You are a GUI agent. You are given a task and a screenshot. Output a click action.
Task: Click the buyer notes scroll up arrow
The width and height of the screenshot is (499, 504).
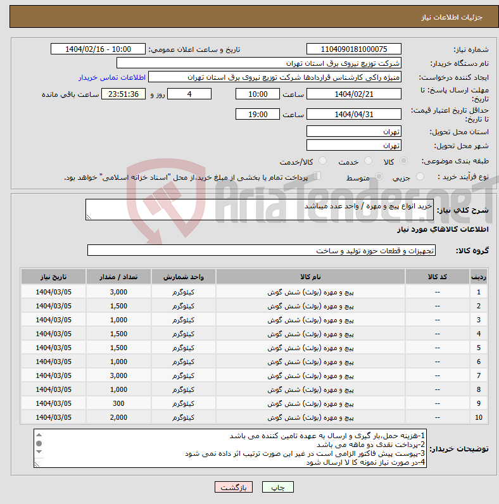[39, 435]
